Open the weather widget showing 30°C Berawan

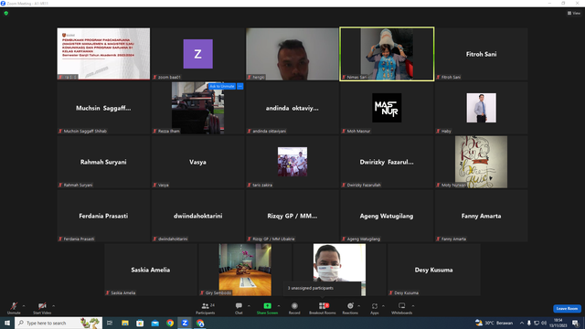click(x=494, y=323)
